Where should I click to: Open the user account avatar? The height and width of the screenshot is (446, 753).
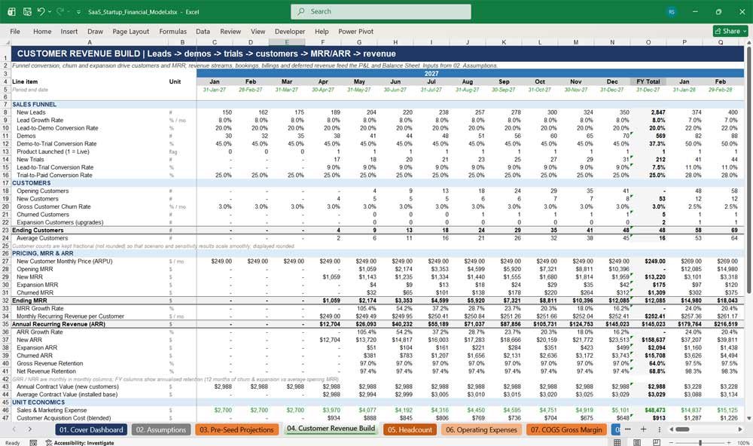(672, 11)
